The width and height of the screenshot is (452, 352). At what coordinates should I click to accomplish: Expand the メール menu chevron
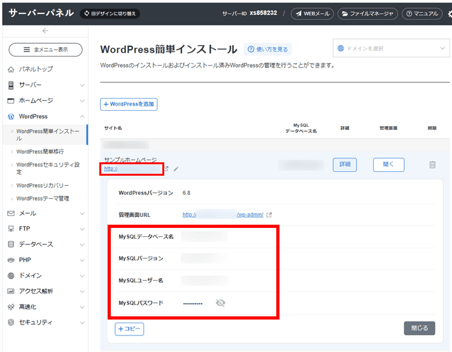[82, 213]
